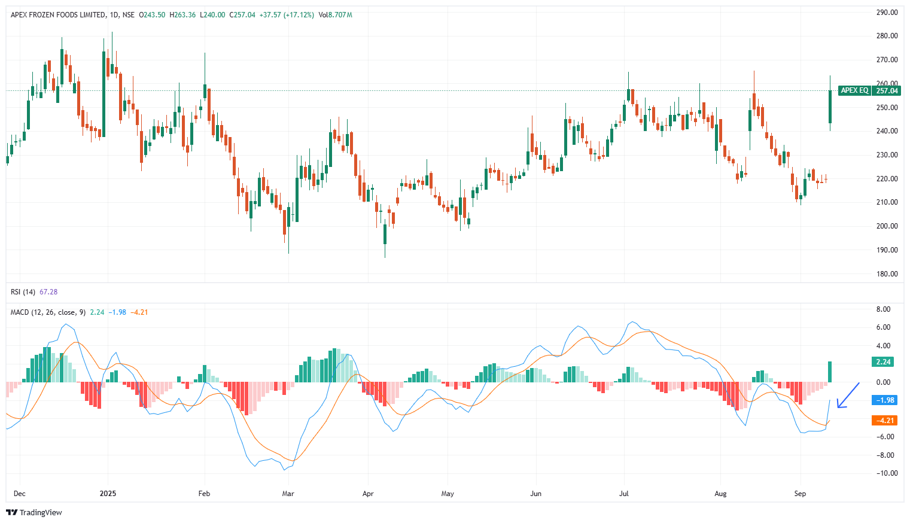The width and height of the screenshot is (910, 523).
Task: Click the May label on the time axis
Action: click(x=448, y=494)
